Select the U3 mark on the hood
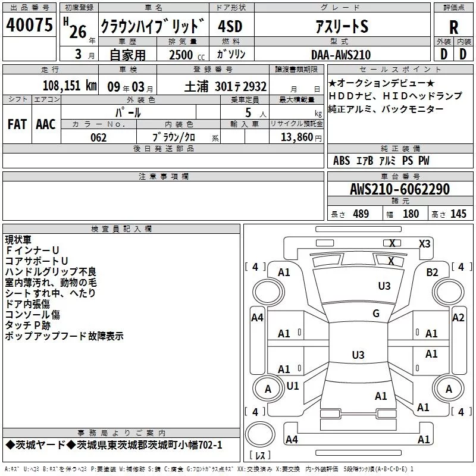Image resolution: width=476 pixels, height=476 pixels. tap(384, 286)
